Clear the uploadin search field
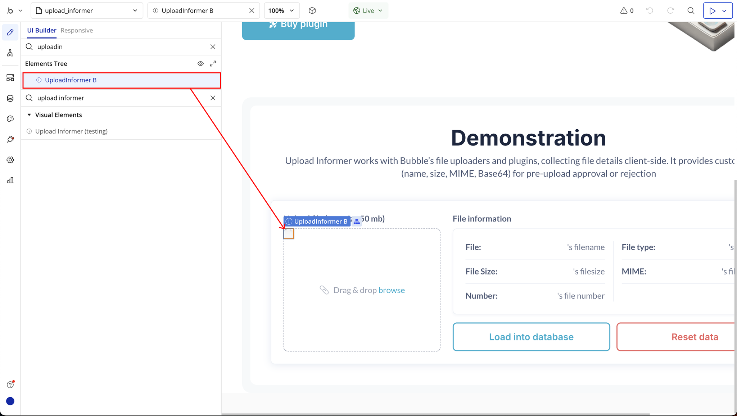Image resolution: width=737 pixels, height=416 pixels. 213,47
